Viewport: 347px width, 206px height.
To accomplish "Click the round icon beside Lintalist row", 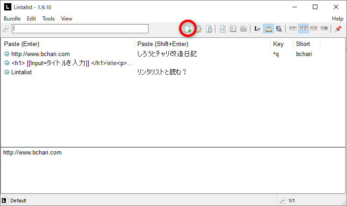I will tap(7, 72).
